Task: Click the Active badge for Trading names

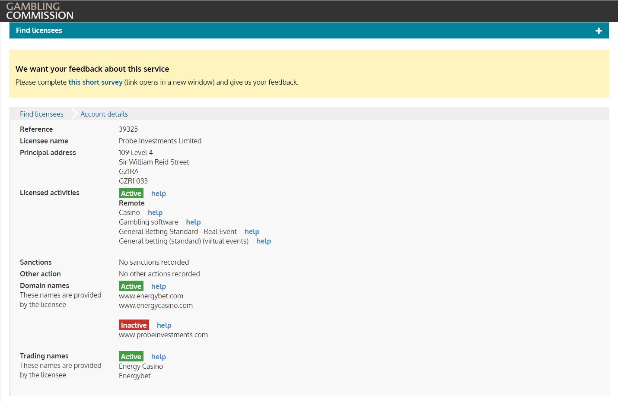Action: click(x=131, y=357)
